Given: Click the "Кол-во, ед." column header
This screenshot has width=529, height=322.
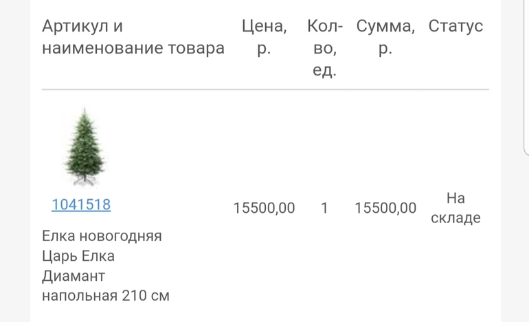Looking at the screenshot, I should (324, 48).
